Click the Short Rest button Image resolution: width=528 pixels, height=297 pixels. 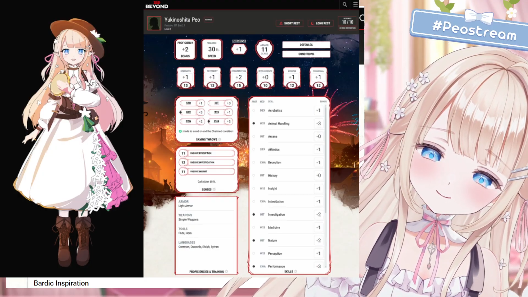coord(290,23)
